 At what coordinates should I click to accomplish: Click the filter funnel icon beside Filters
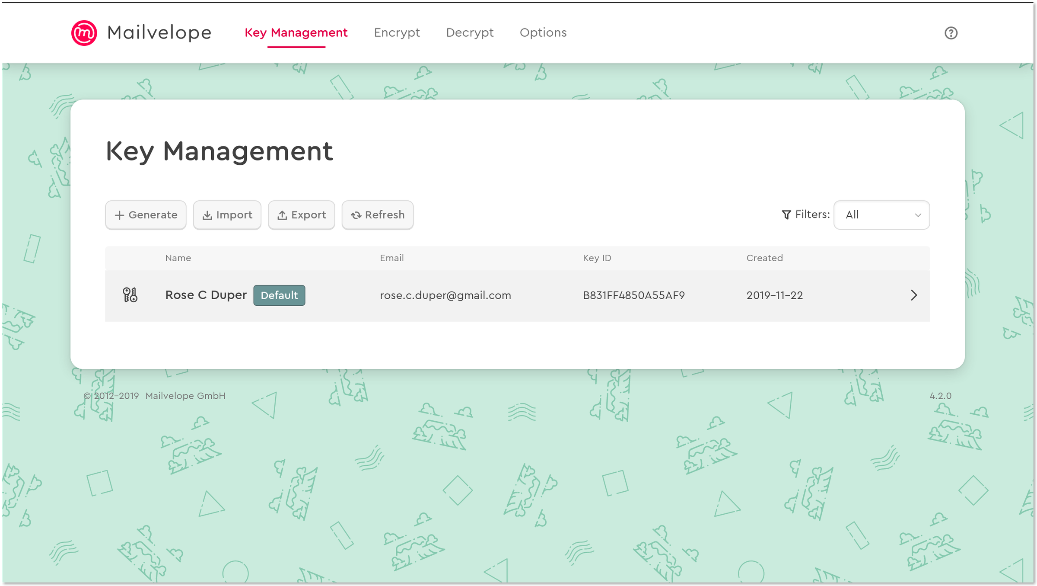pyautogui.click(x=786, y=214)
